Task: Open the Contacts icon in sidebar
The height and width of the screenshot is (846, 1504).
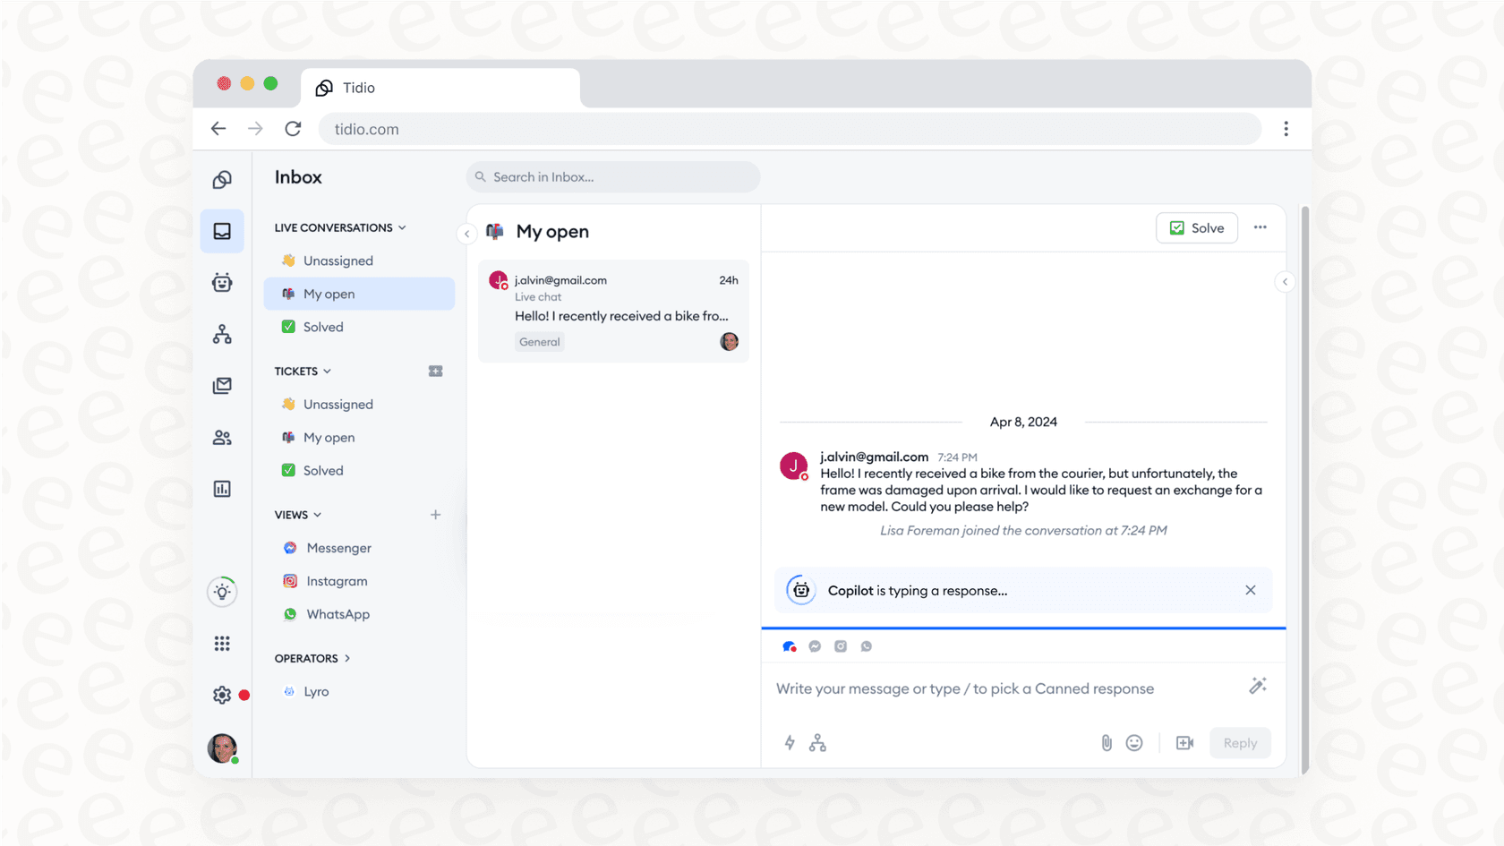Action: click(x=221, y=437)
